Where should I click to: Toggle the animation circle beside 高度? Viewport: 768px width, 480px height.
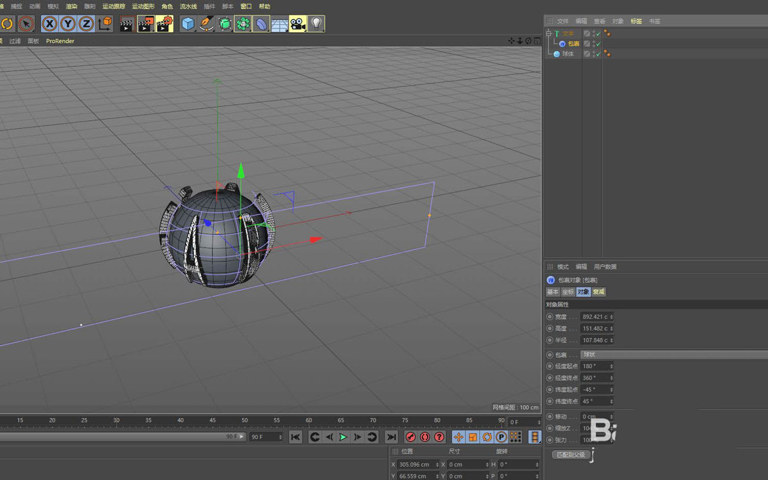[x=550, y=328]
